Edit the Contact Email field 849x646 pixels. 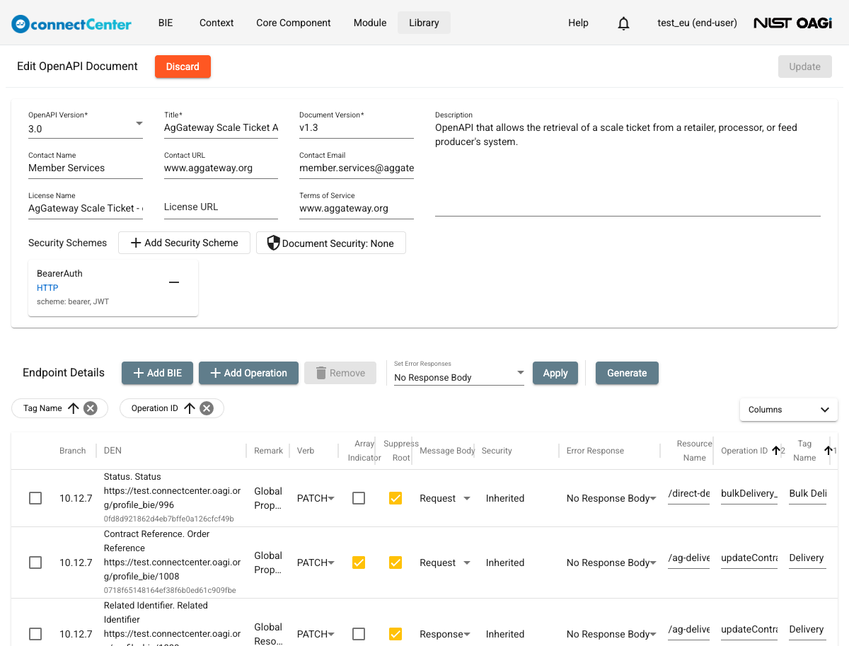pos(357,168)
